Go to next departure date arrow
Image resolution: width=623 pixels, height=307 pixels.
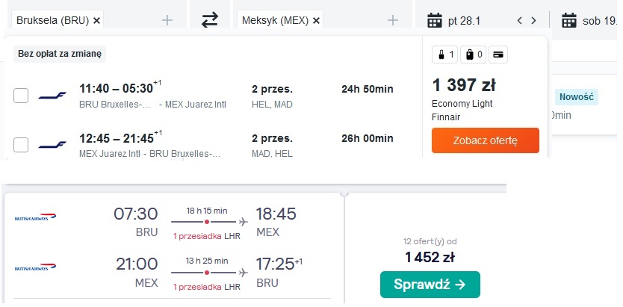point(533,21)
